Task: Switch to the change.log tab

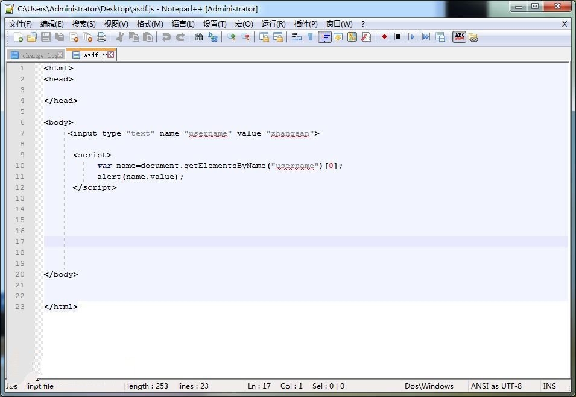Action: [37, 55]
